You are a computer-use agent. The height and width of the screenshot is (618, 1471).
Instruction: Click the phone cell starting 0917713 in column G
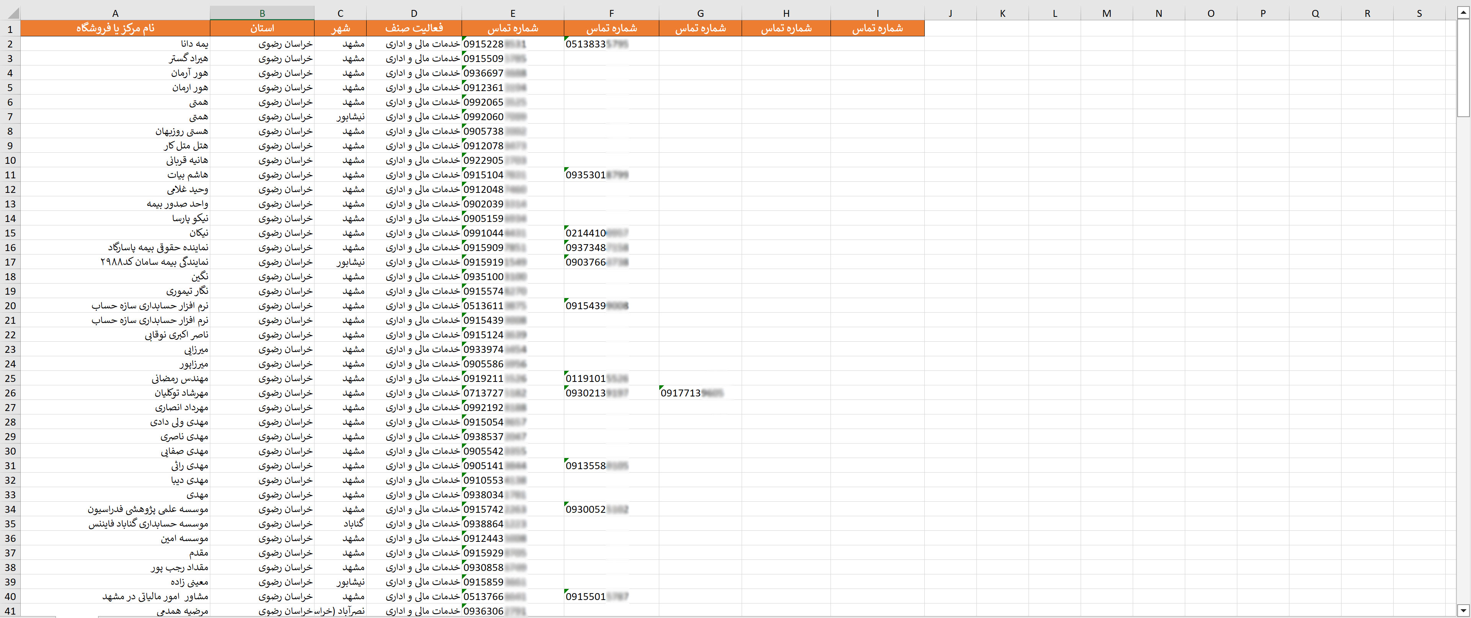click(x=701, y=393)
